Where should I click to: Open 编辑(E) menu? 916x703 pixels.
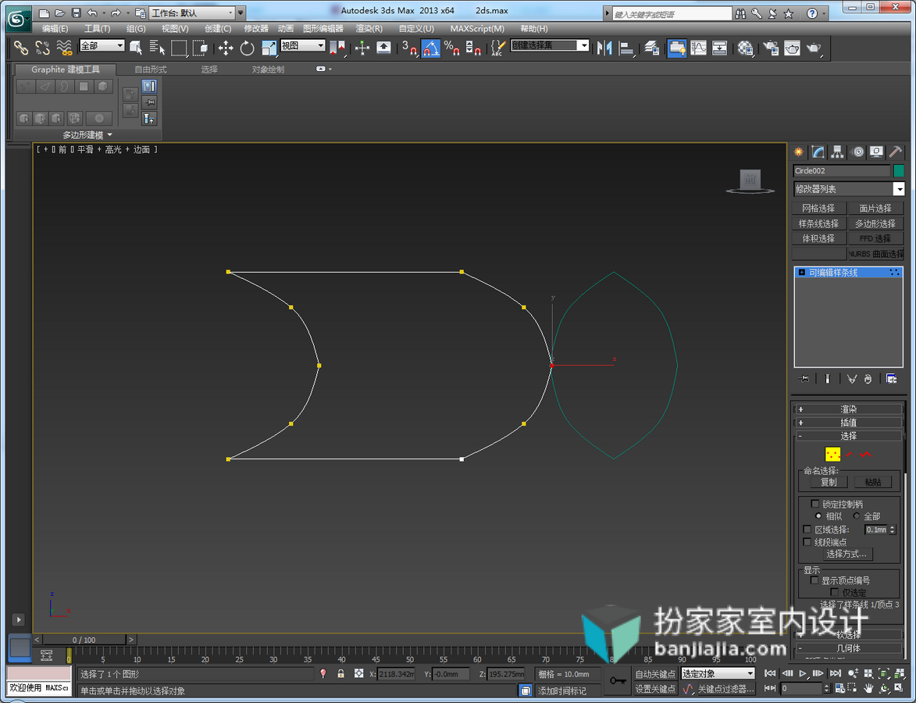[x=55, y=28]
